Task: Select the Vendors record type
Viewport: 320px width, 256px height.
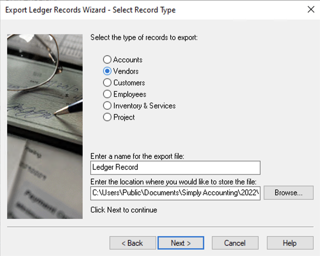Action: click(107, 71)
